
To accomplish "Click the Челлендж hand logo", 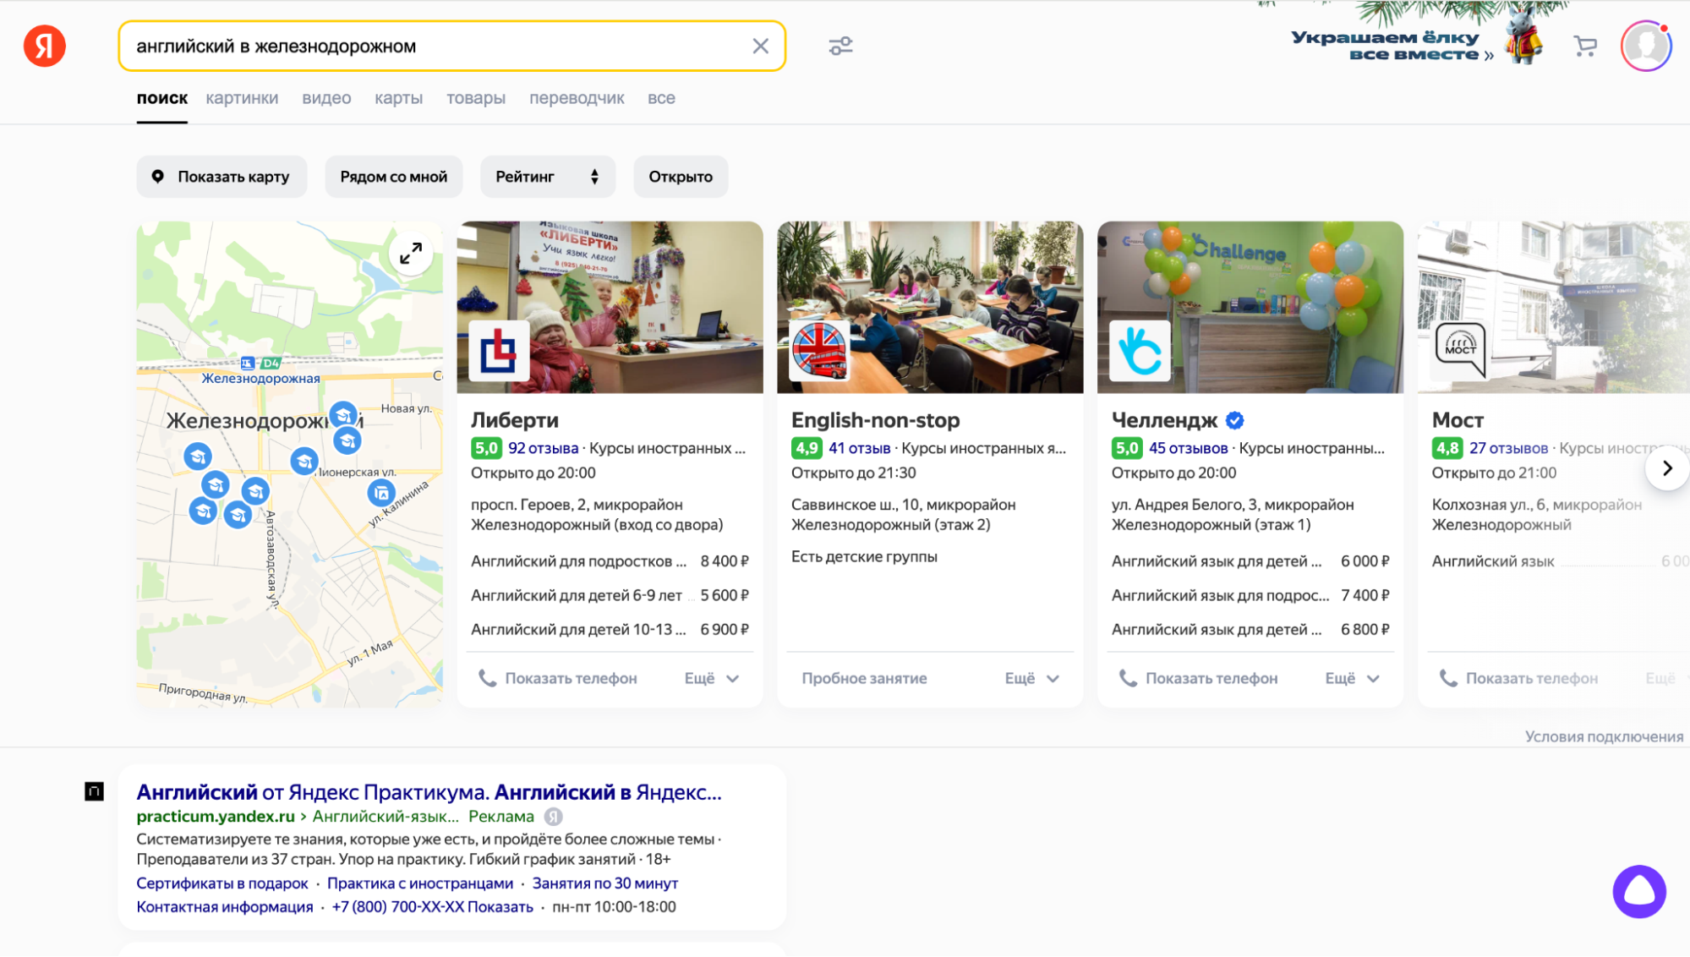I will click(x=1140, y=351).
